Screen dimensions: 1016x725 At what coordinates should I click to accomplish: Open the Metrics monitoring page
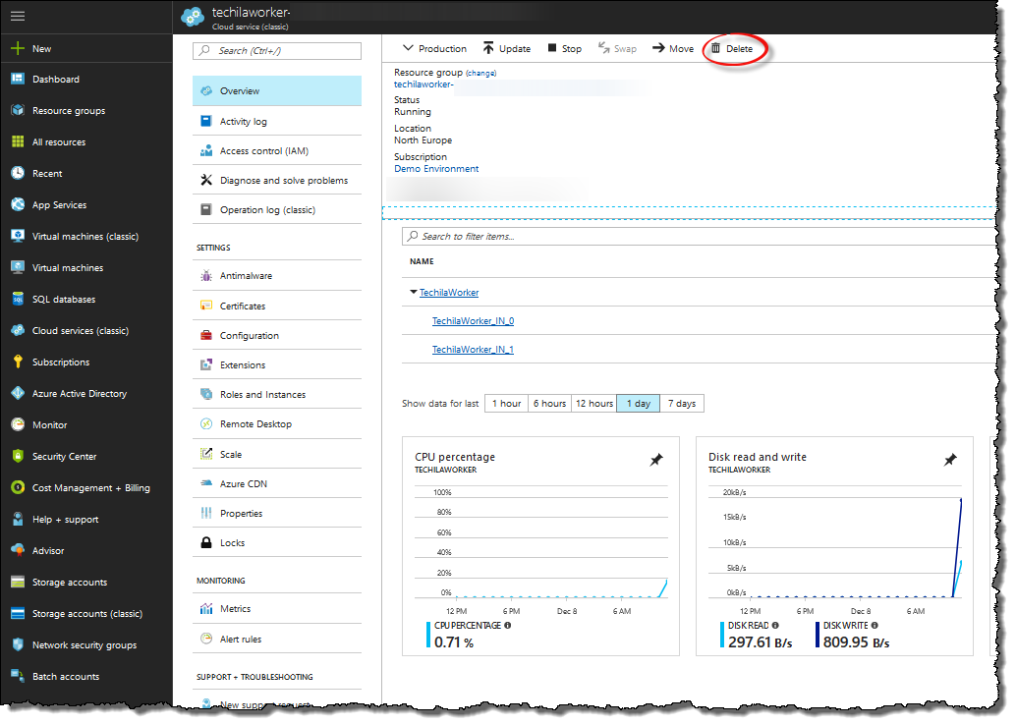click(x=277, y=608)
